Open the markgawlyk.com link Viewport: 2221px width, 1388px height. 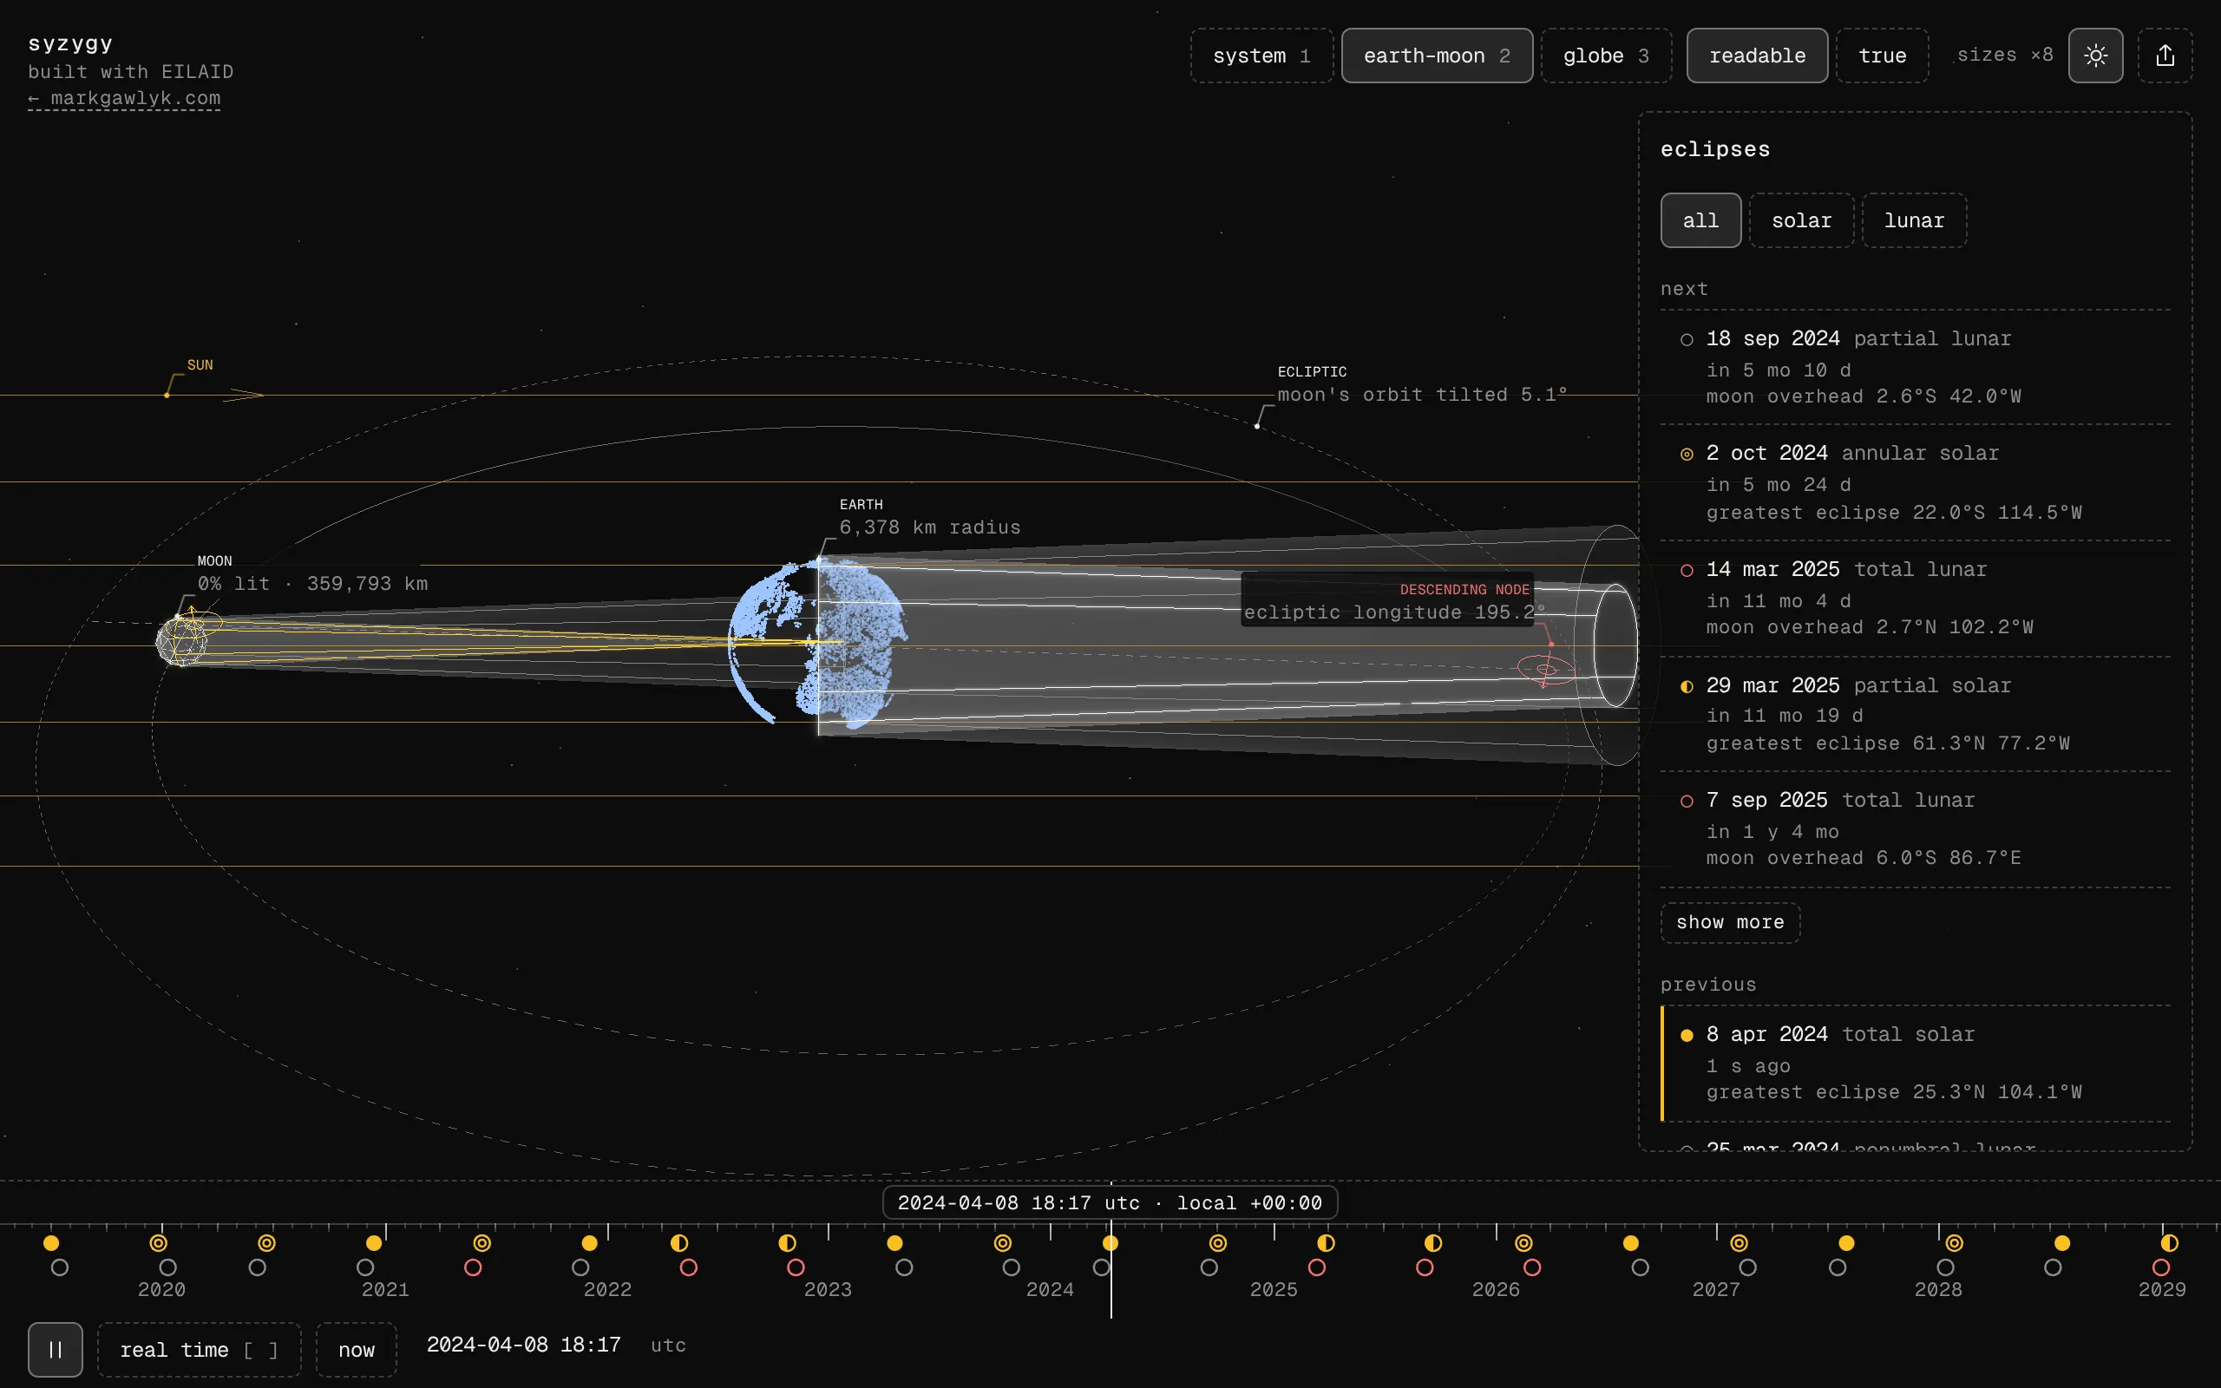click(x=124, y=98)
